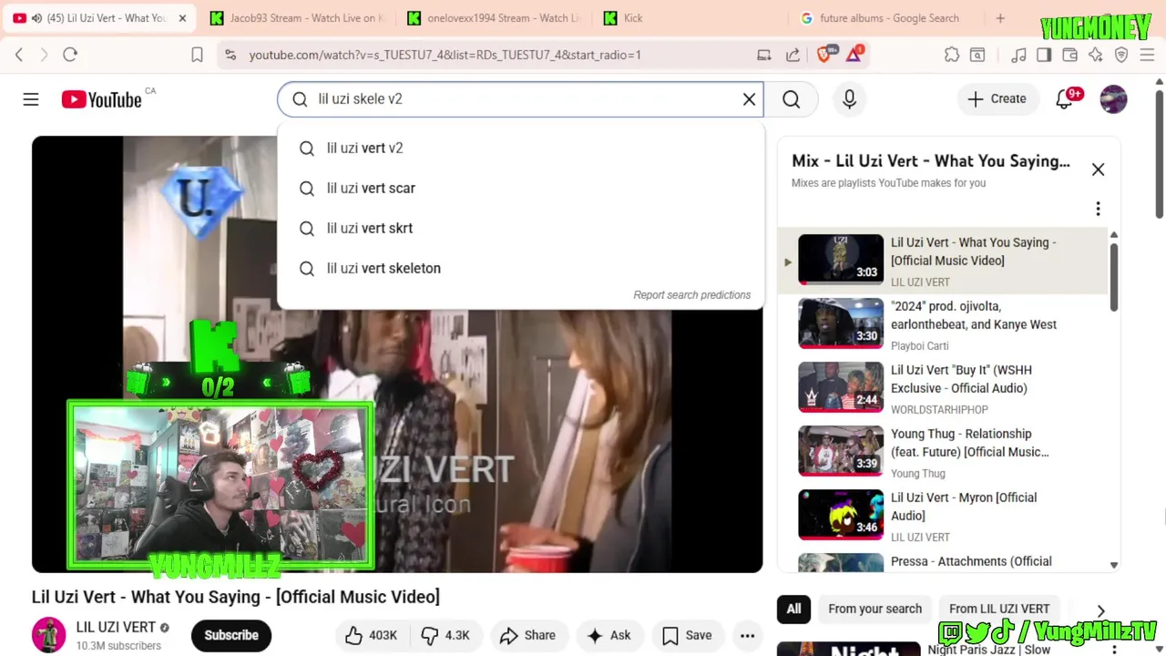Viewport: 1166px width, 656px height.
Task: Select currently playing What You Saying item
Action: [943, 261]
